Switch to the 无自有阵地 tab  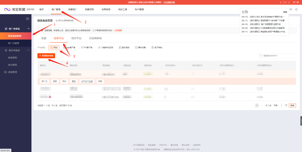coord(95,38)
